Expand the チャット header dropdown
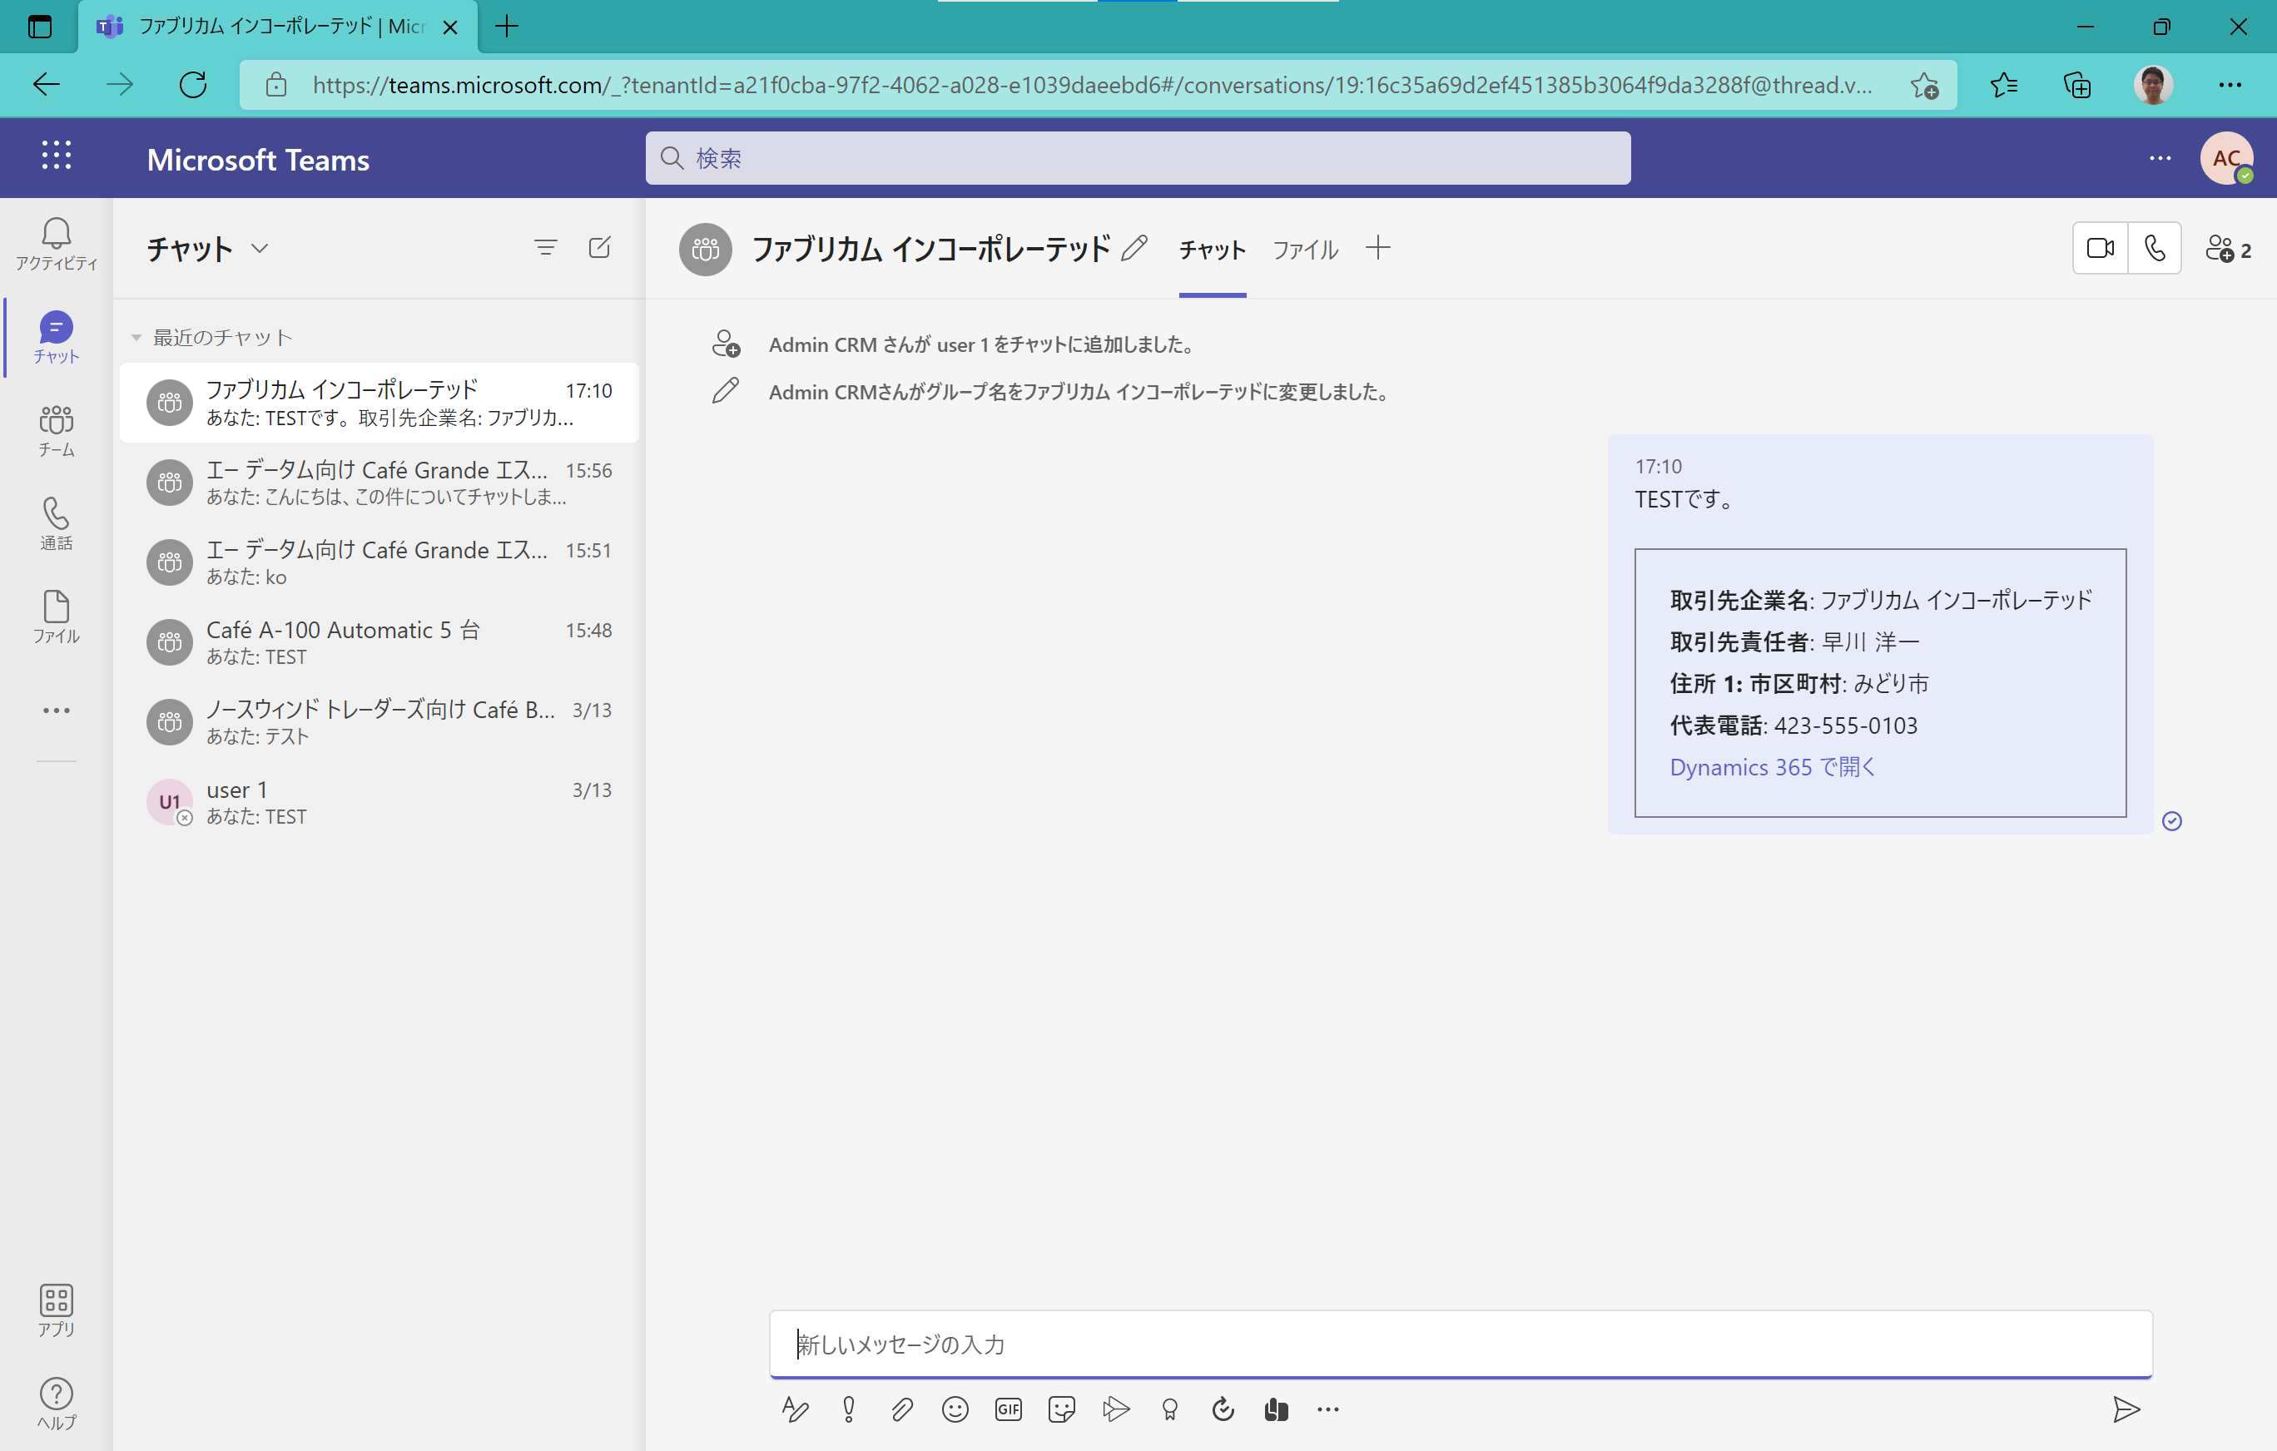 click(x=259, y=249)
